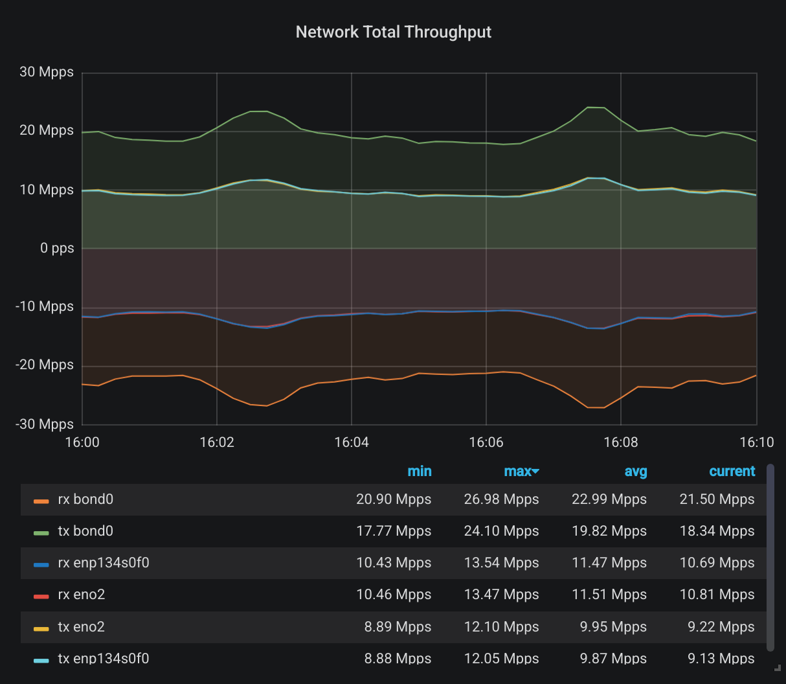Click the orange rx bond0 color swatch
The height and width of the screenshot is (684, 786).
(41, 501)
